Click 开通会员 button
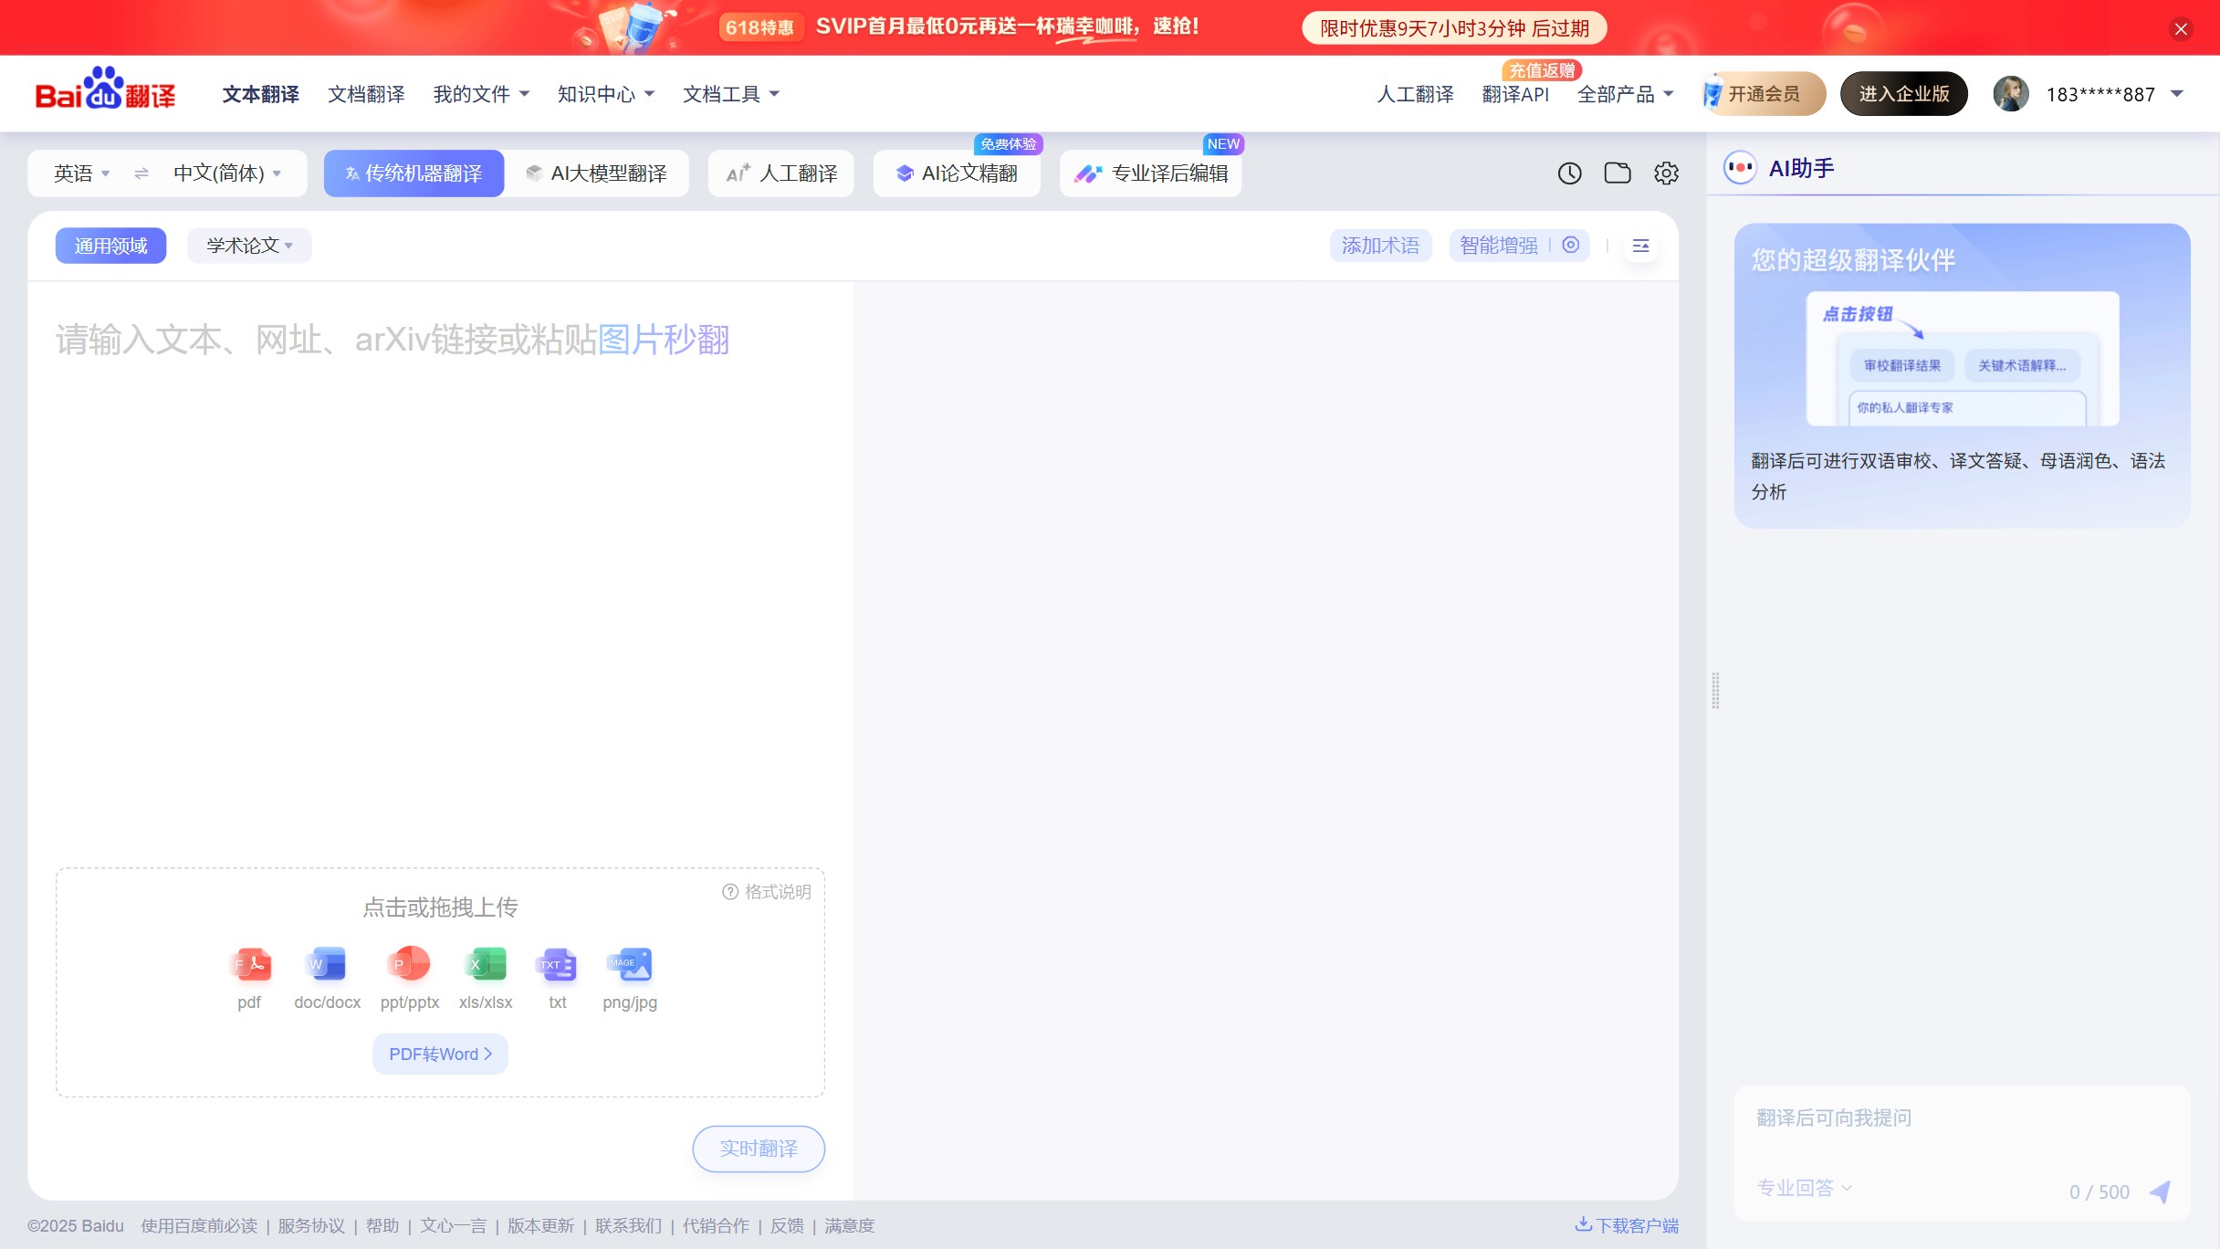This screenshot has height=1249, width=2220. point(1763,94)
